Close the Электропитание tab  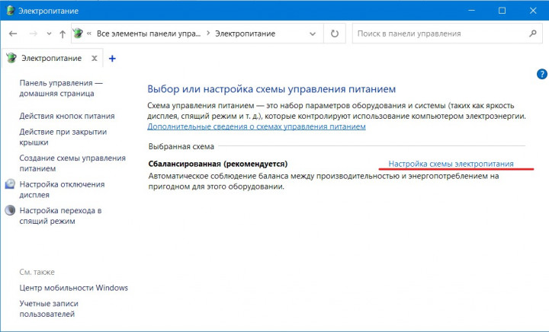click(94, 58)
